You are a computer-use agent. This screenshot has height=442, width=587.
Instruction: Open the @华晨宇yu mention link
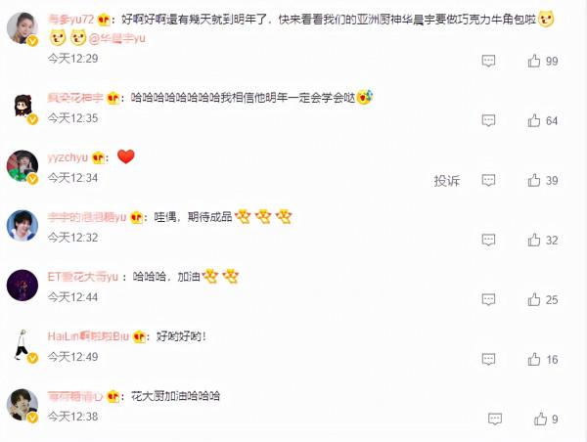(x=116, y=38)
